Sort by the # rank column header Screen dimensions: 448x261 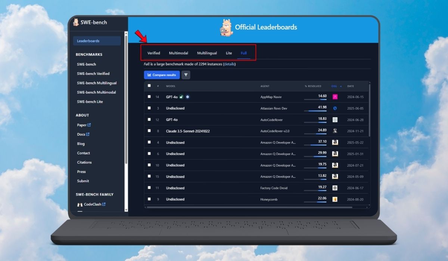coord(158,86)
